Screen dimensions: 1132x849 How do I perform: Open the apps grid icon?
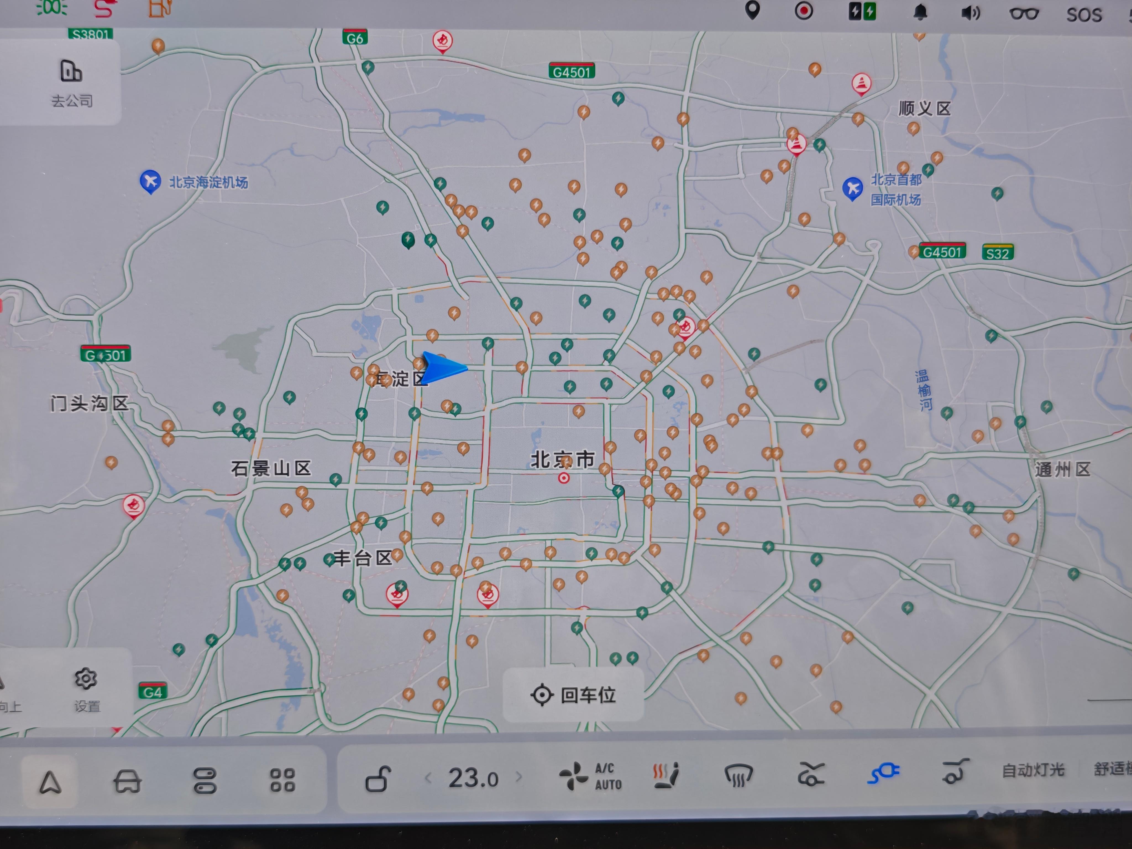tap(282, 780)
